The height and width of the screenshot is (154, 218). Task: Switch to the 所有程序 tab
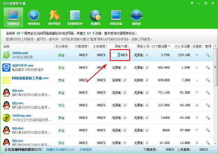85,150
